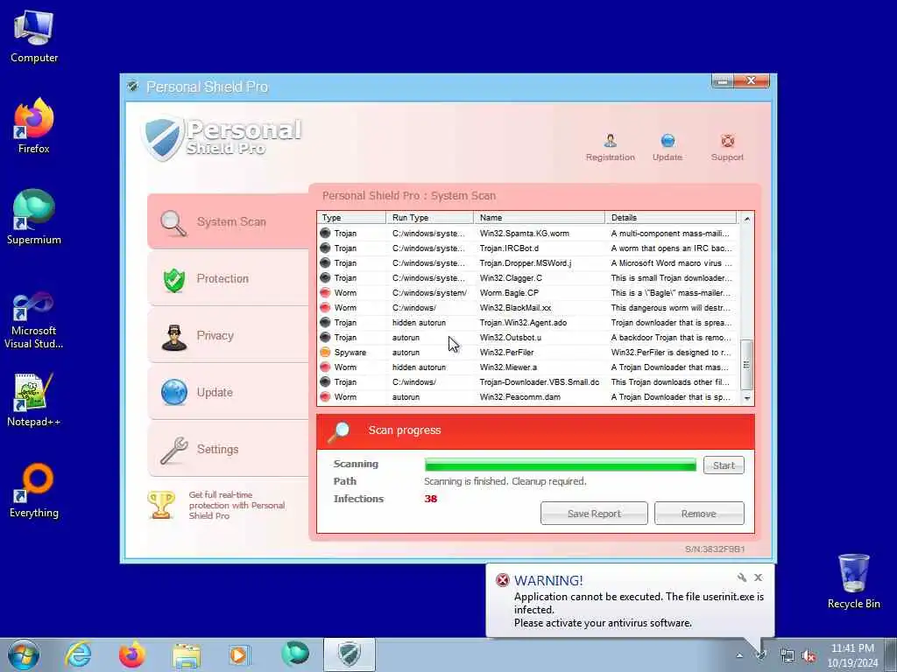Viewport: 897px width, 672px height.
Task: Select the System Scan sidebar tab
Action: point(229,221)
